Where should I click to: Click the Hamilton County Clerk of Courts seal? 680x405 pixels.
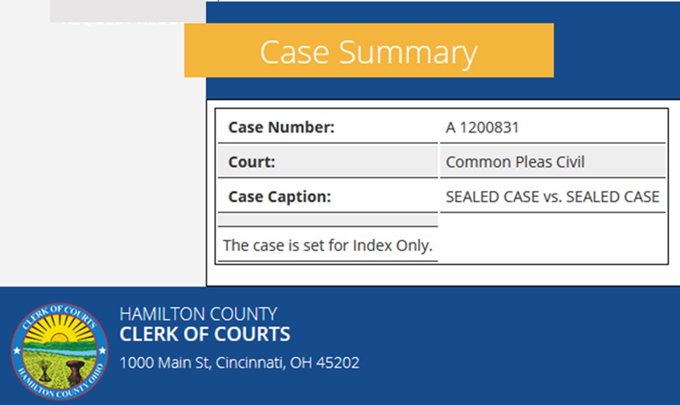[x=59, y=351]
